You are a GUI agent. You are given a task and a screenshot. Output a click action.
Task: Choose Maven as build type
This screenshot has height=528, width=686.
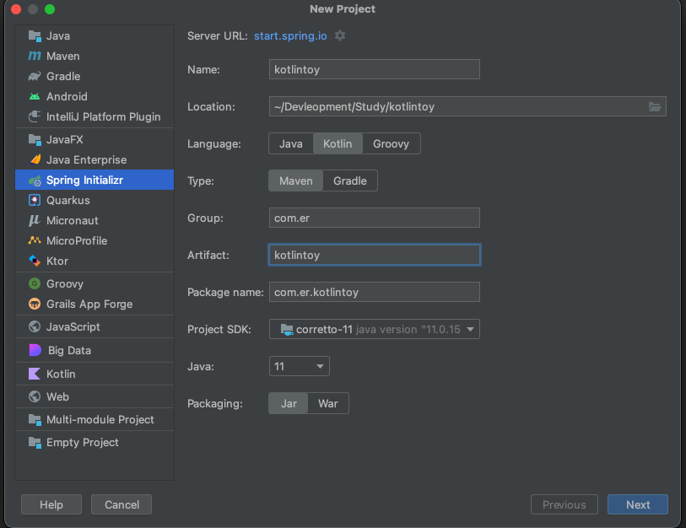point(296,180)
